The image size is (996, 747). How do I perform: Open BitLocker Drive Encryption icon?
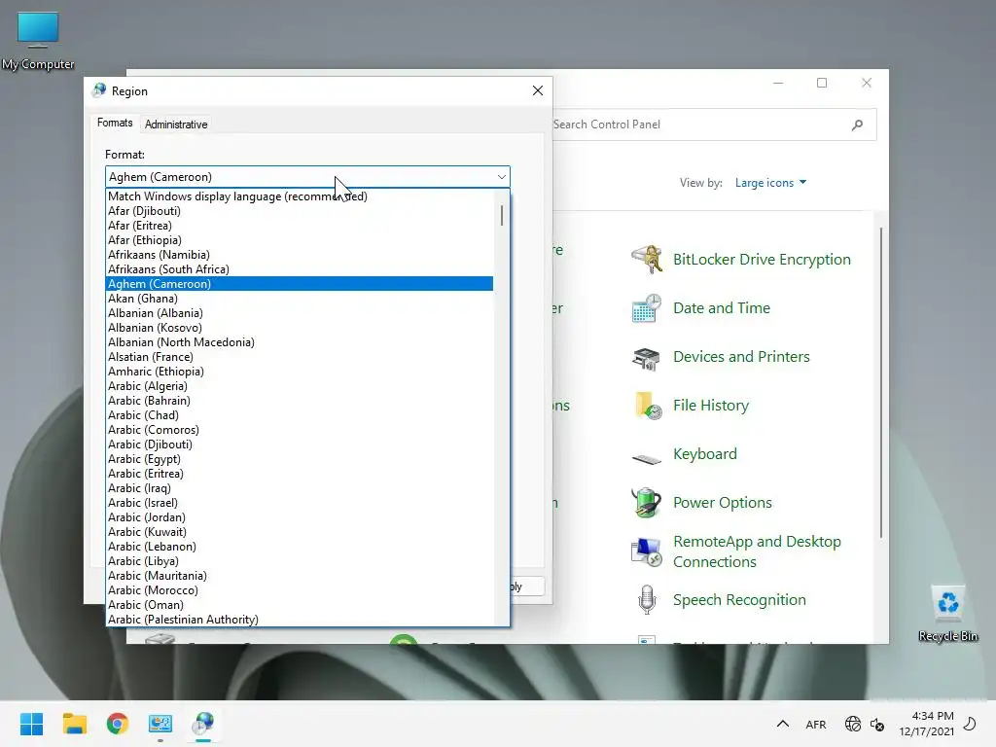(x=647, y=259)
